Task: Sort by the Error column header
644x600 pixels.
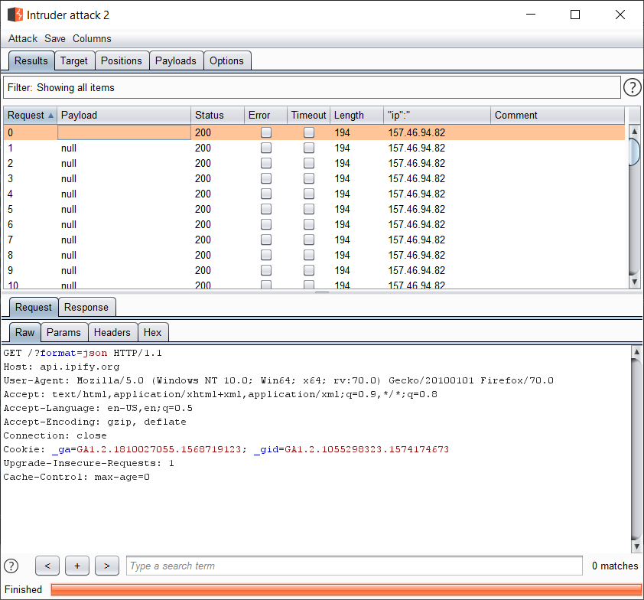Action: coord(265,115)
